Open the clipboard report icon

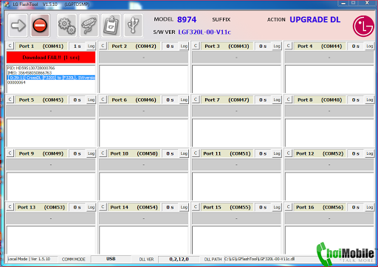coord(111,25)
